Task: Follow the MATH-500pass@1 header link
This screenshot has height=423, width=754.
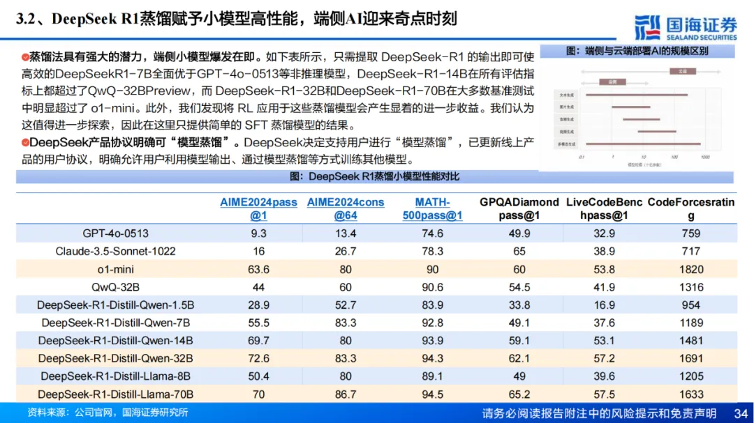Action: pos(432,209)
